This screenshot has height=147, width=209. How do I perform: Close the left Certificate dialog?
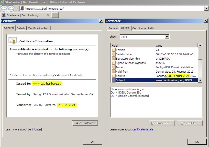point(101,21)
